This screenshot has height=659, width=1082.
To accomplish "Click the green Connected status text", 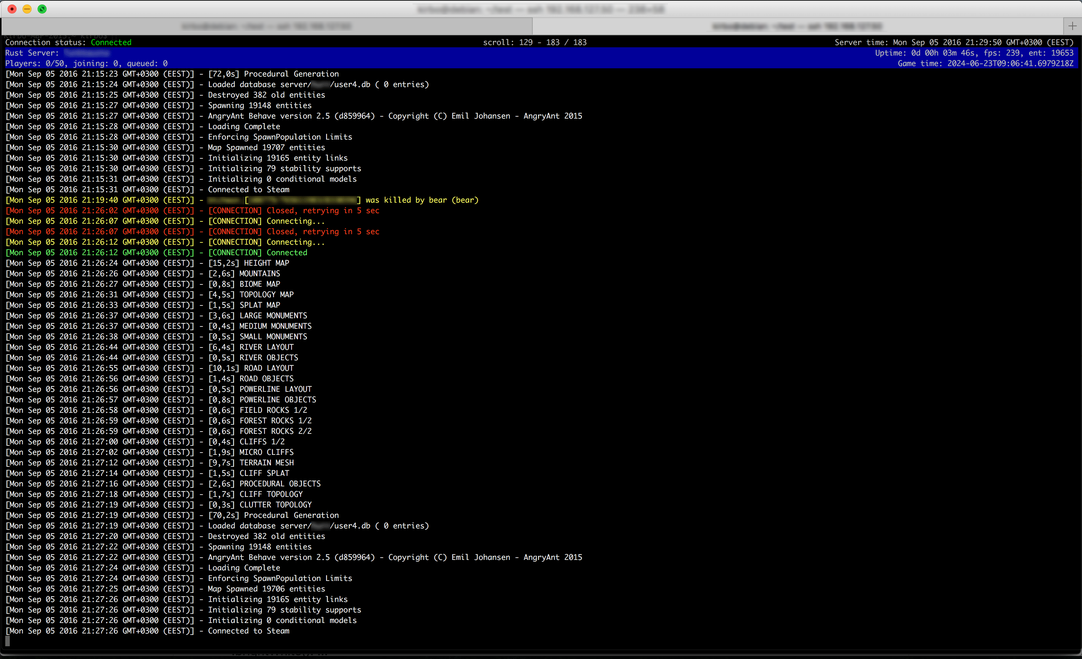I will pyautogui.click(x=111, y=42).
